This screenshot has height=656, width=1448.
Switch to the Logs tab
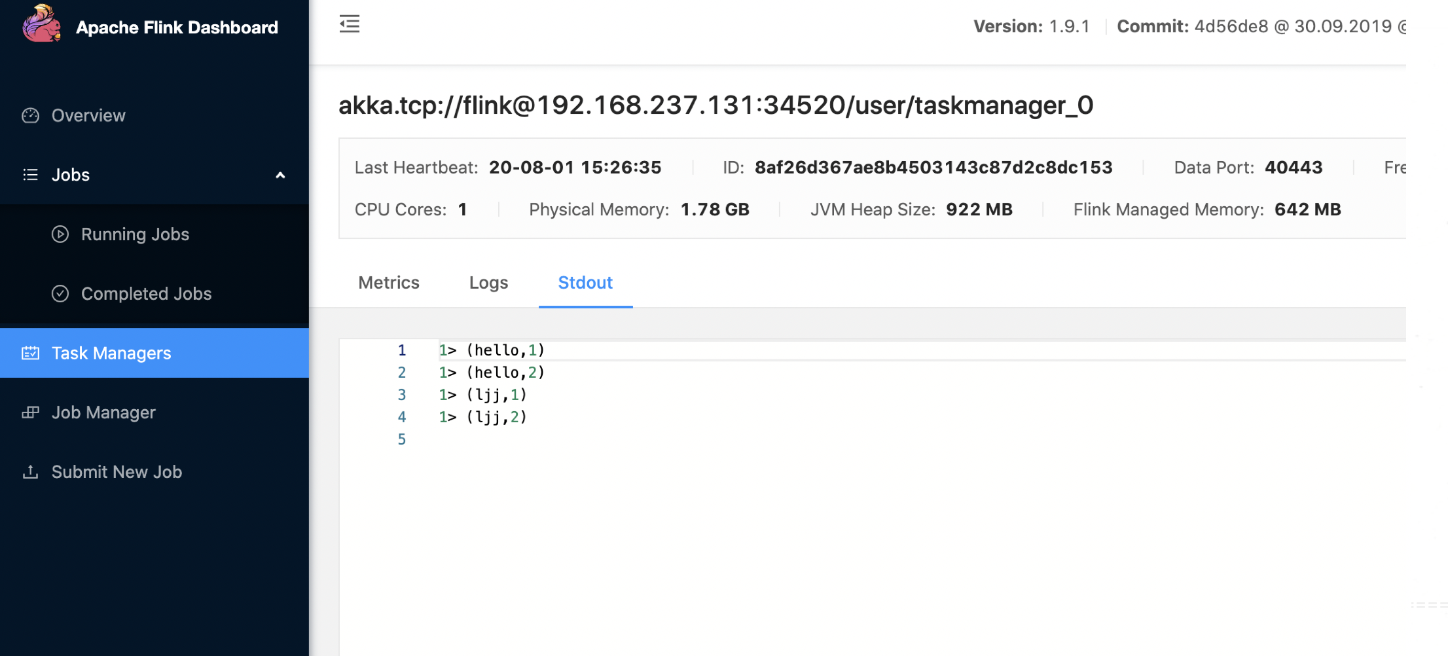[488, 283]
